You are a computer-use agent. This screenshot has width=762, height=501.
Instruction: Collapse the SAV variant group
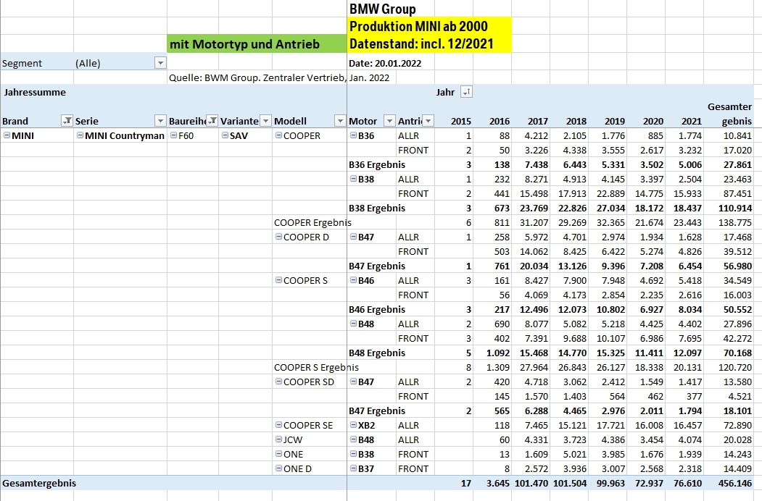tap(225, 136)
